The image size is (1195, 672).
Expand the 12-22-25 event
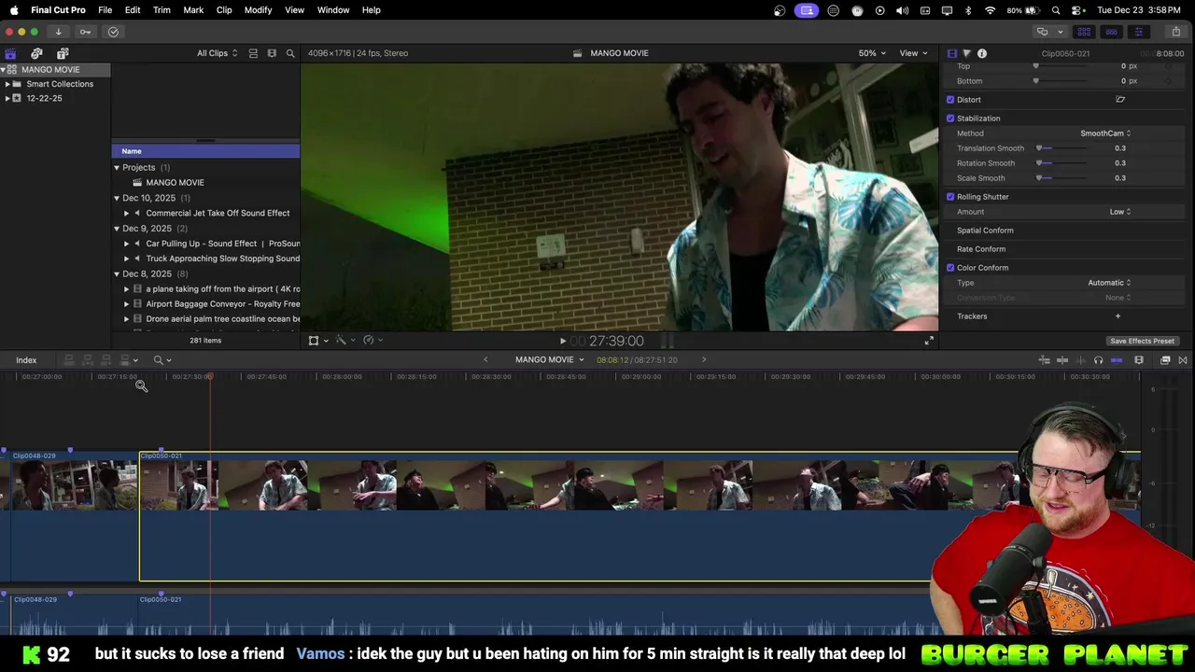point(7,98)
